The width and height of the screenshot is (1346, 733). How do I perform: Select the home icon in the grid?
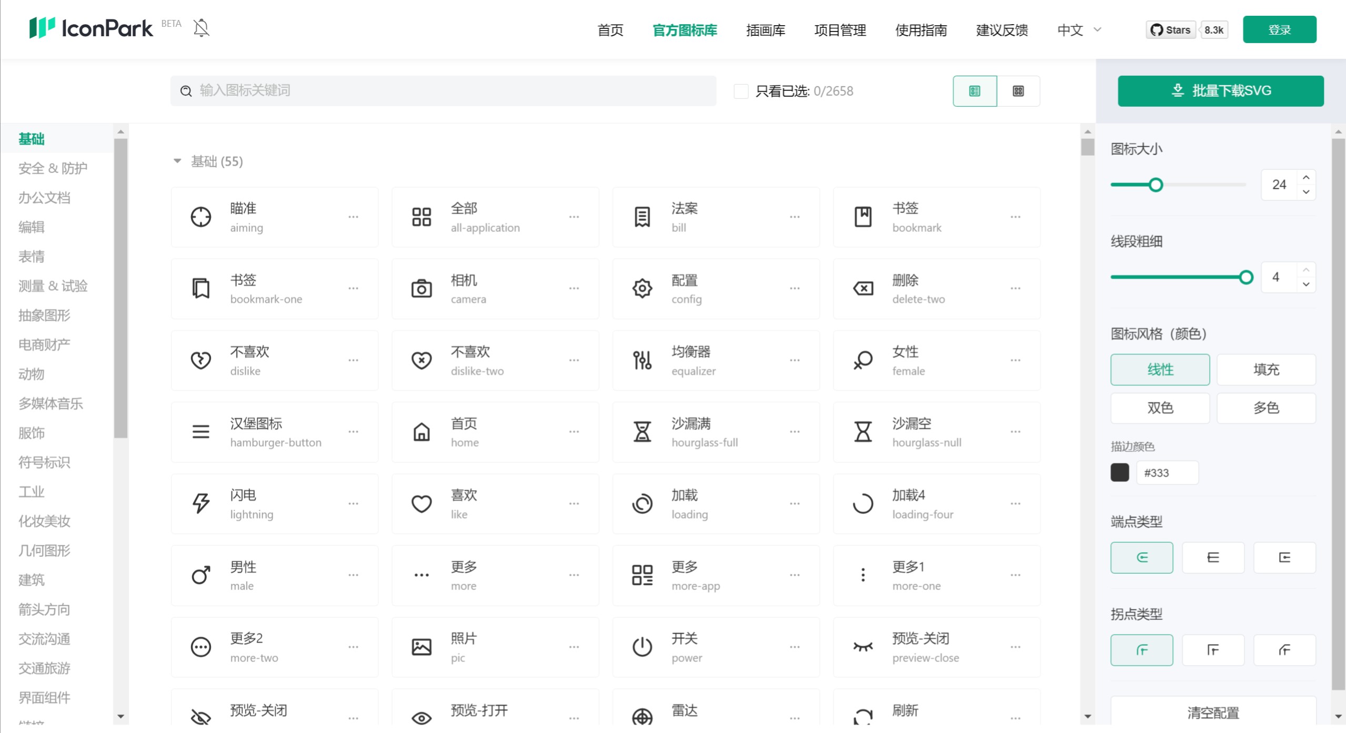click(x=421, y=432)
